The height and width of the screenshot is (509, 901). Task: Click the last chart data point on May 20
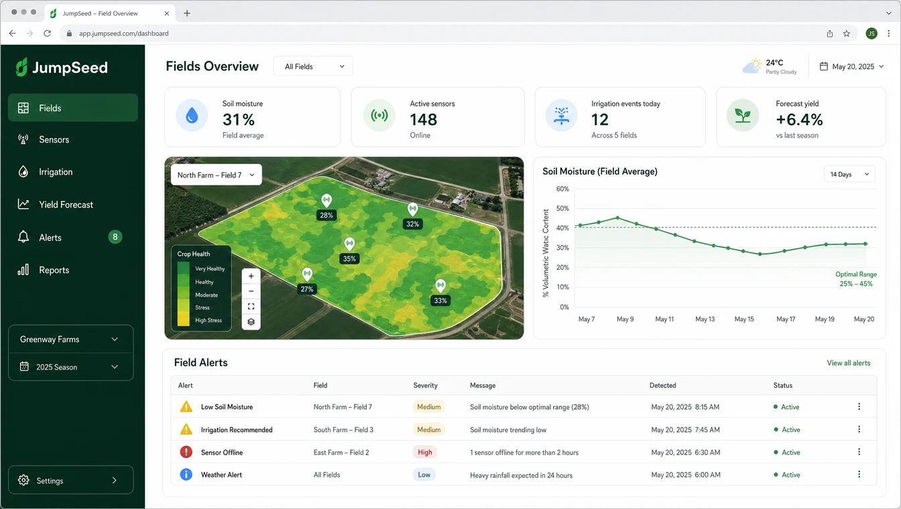point(865,244)
